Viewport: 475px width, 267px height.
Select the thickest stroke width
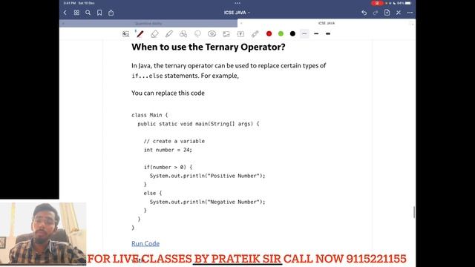[328, 33]
